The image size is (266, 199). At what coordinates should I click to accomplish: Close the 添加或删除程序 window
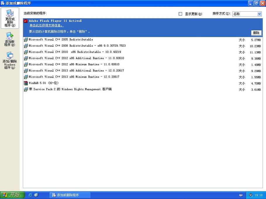coord(262,3)
